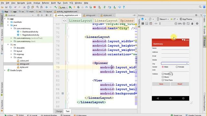Click the Open folder icon in the toolbar
The height and width of the screenshot is (116, 207).
pyautogui.click(x=2, y=7)
